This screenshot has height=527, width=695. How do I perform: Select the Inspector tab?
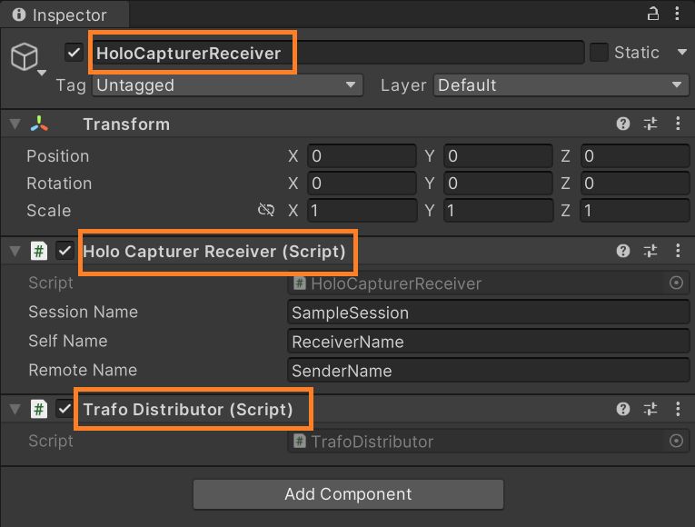pyautogui.click(x=62, y=15)
